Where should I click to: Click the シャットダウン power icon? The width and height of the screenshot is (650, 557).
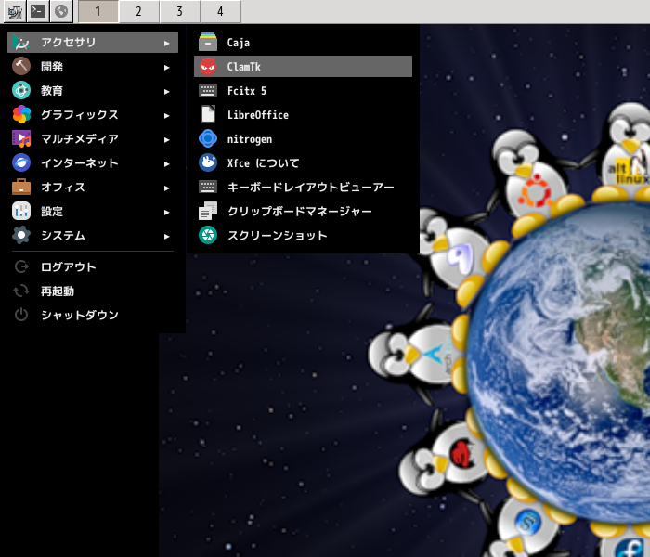click(21, 315)
